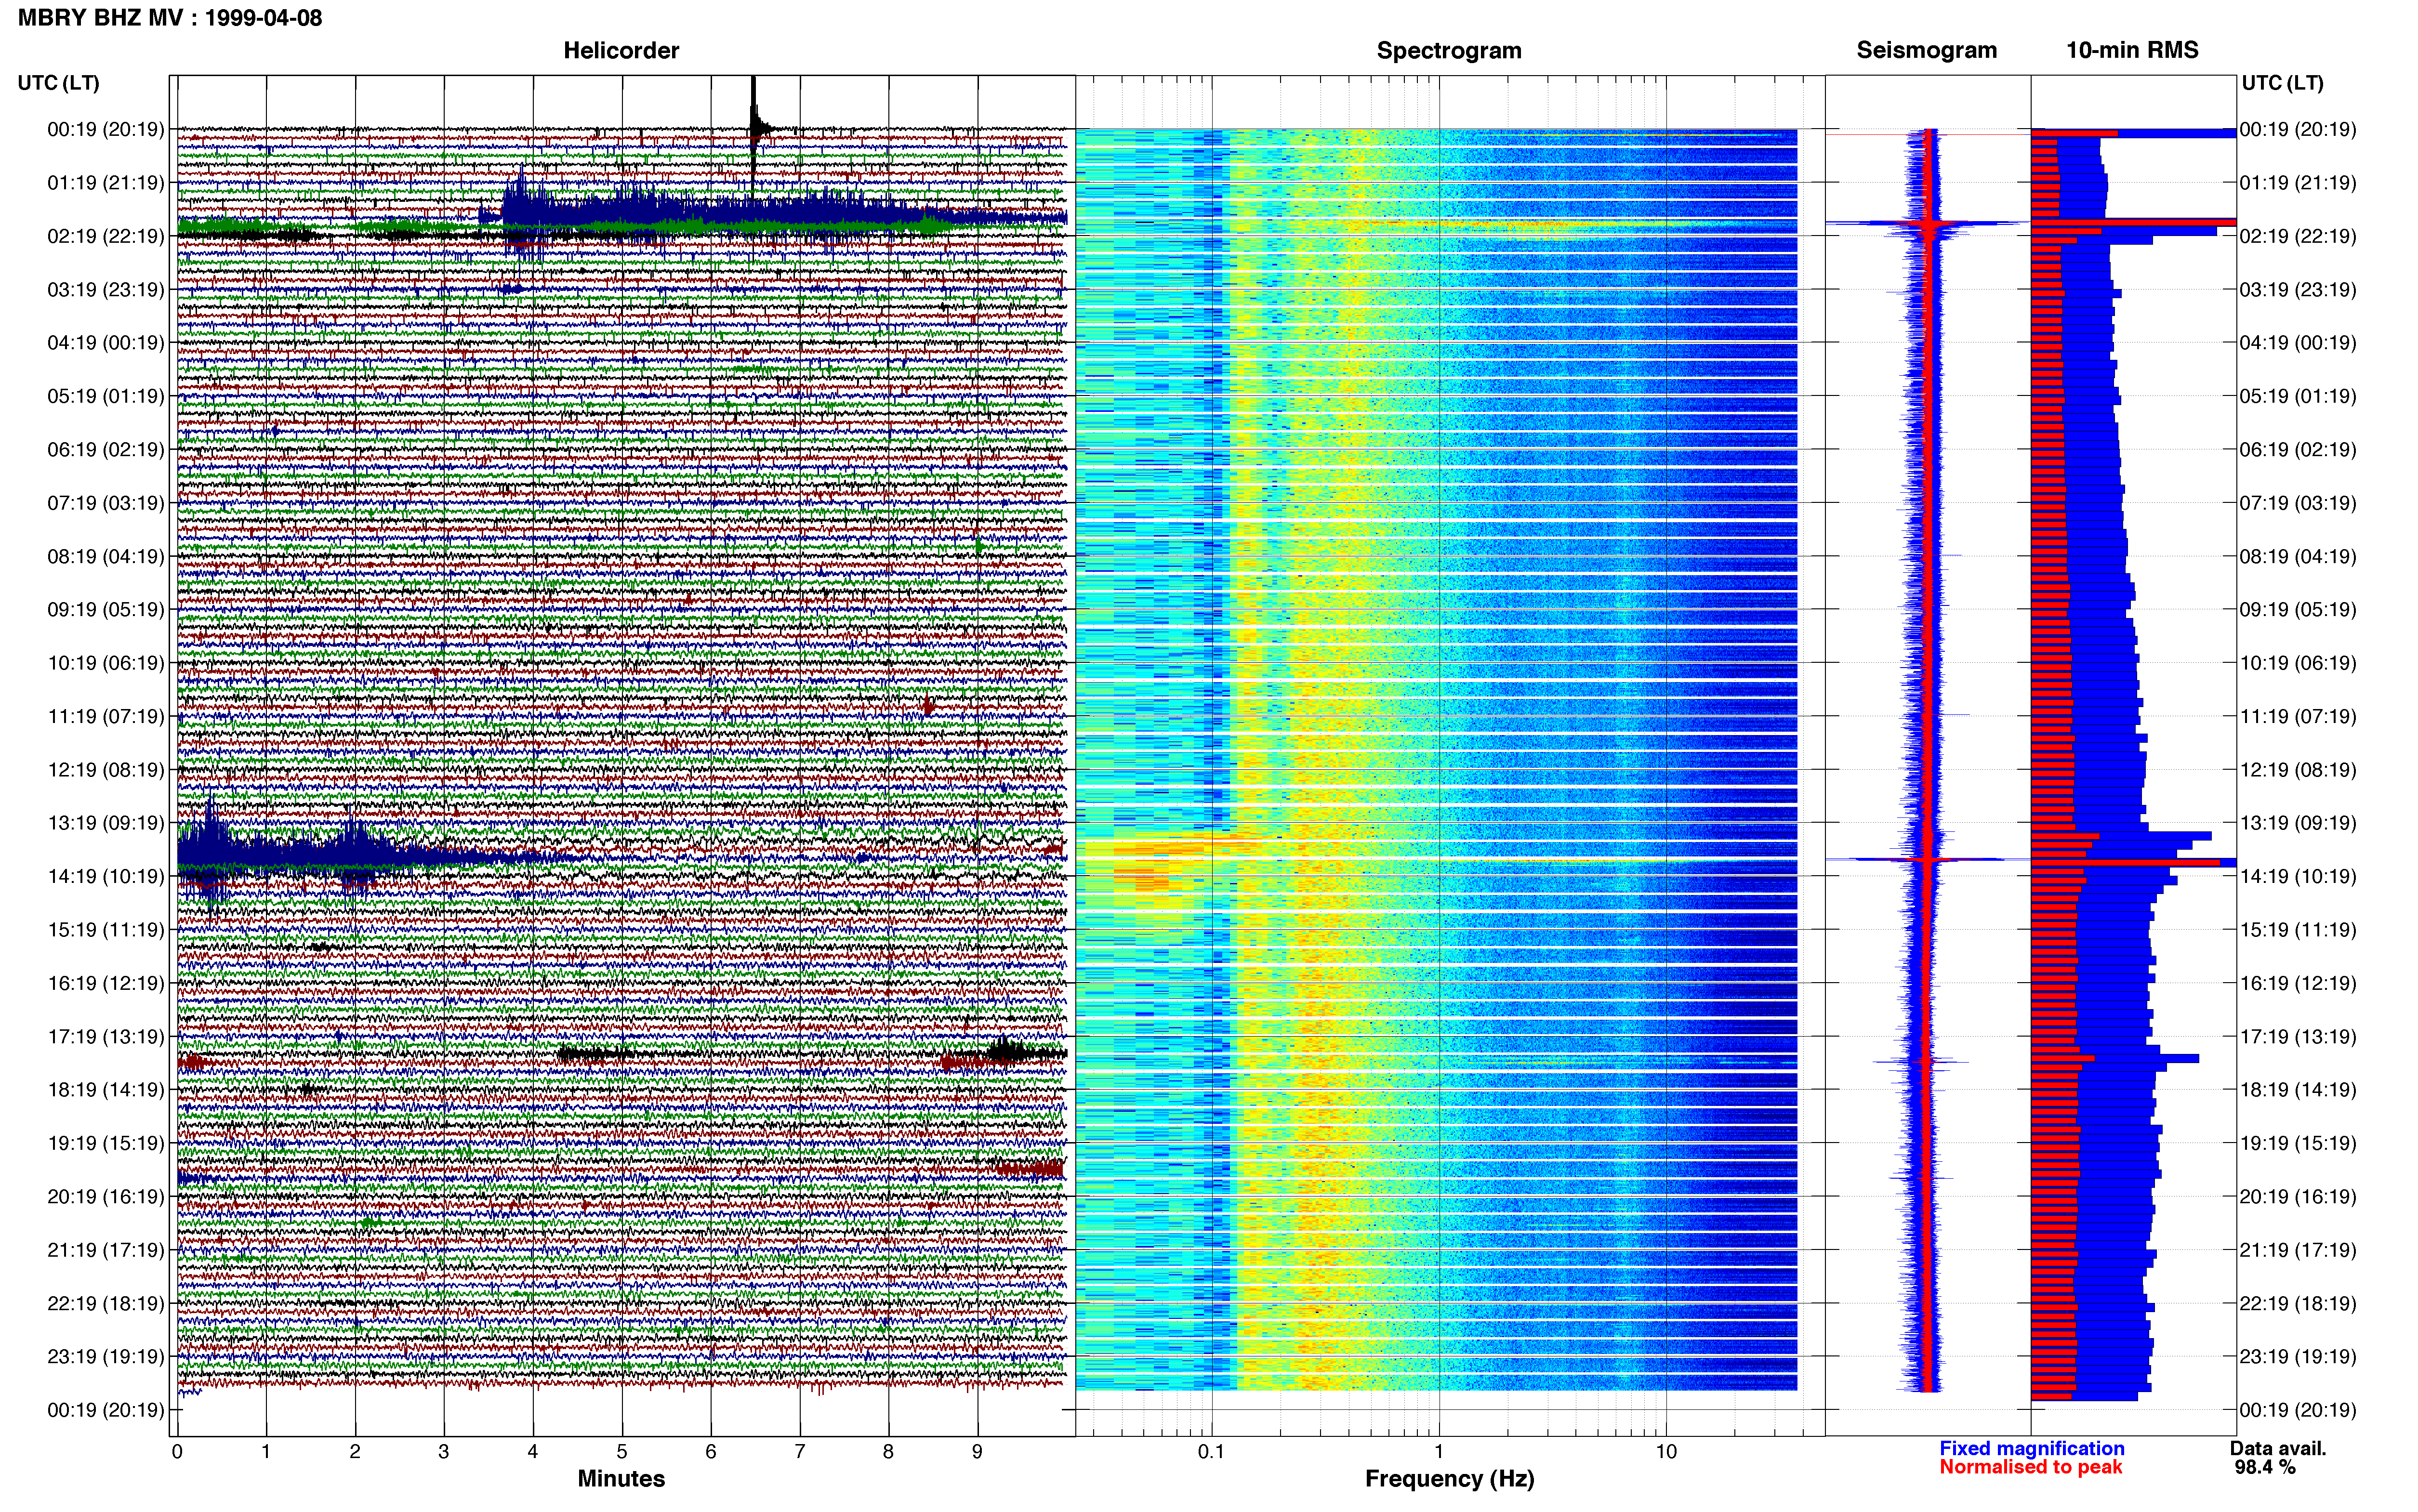2418x1512 pixels.
Task: Click left time label '02:19 (22:19)'
Action: click(106, 236)
